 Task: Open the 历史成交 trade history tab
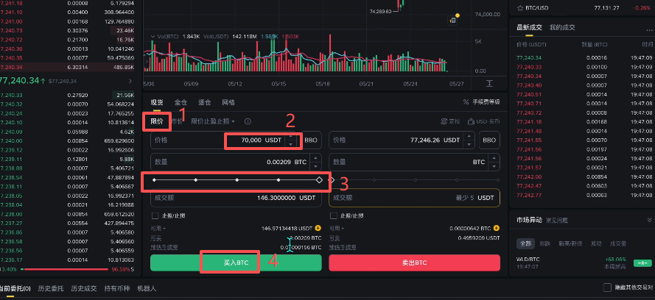pos(84,288)
